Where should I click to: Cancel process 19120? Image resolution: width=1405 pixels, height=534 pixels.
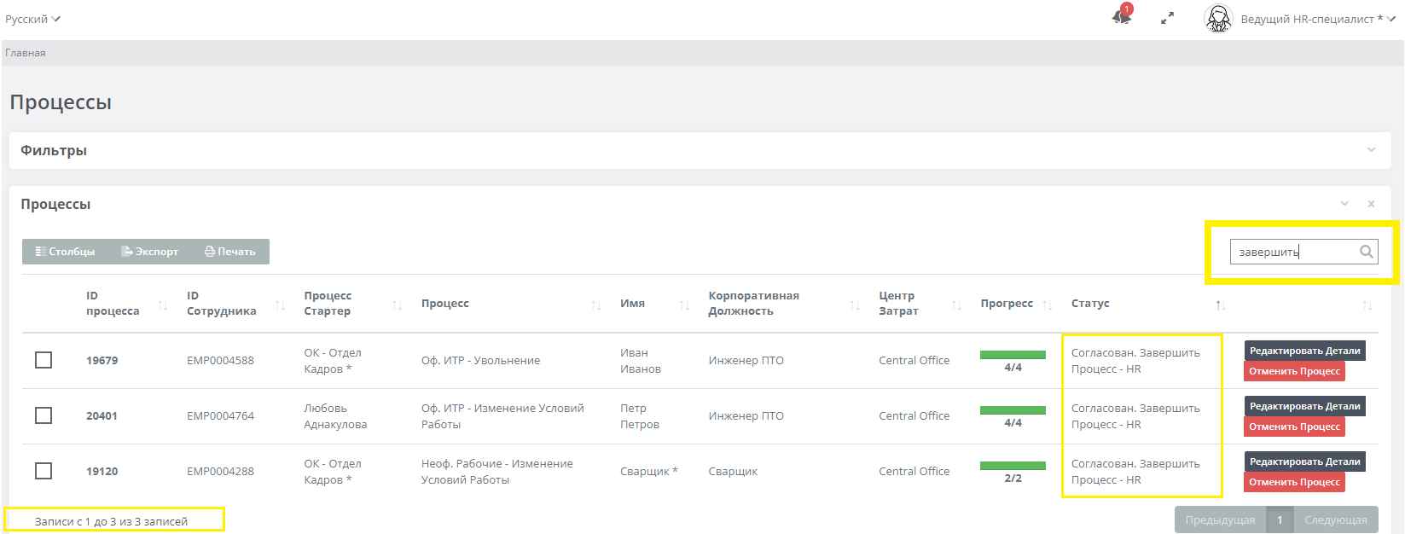pyautogui.click(x=1294, y=482)
